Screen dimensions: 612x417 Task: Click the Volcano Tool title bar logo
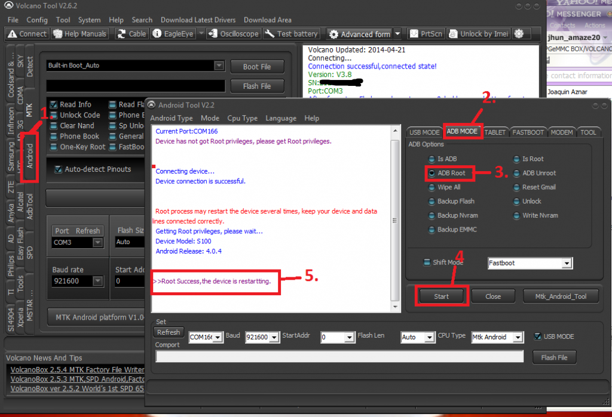click(8, 5)
